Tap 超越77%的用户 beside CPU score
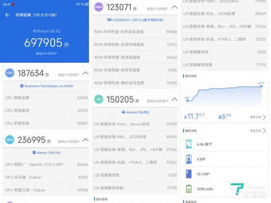Screen dimensions: 271x203 coord(69,75)
